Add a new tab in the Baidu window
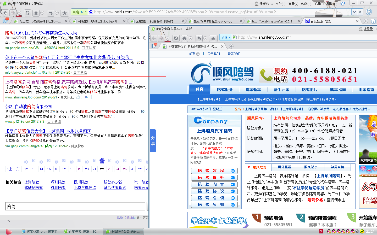 366,21
